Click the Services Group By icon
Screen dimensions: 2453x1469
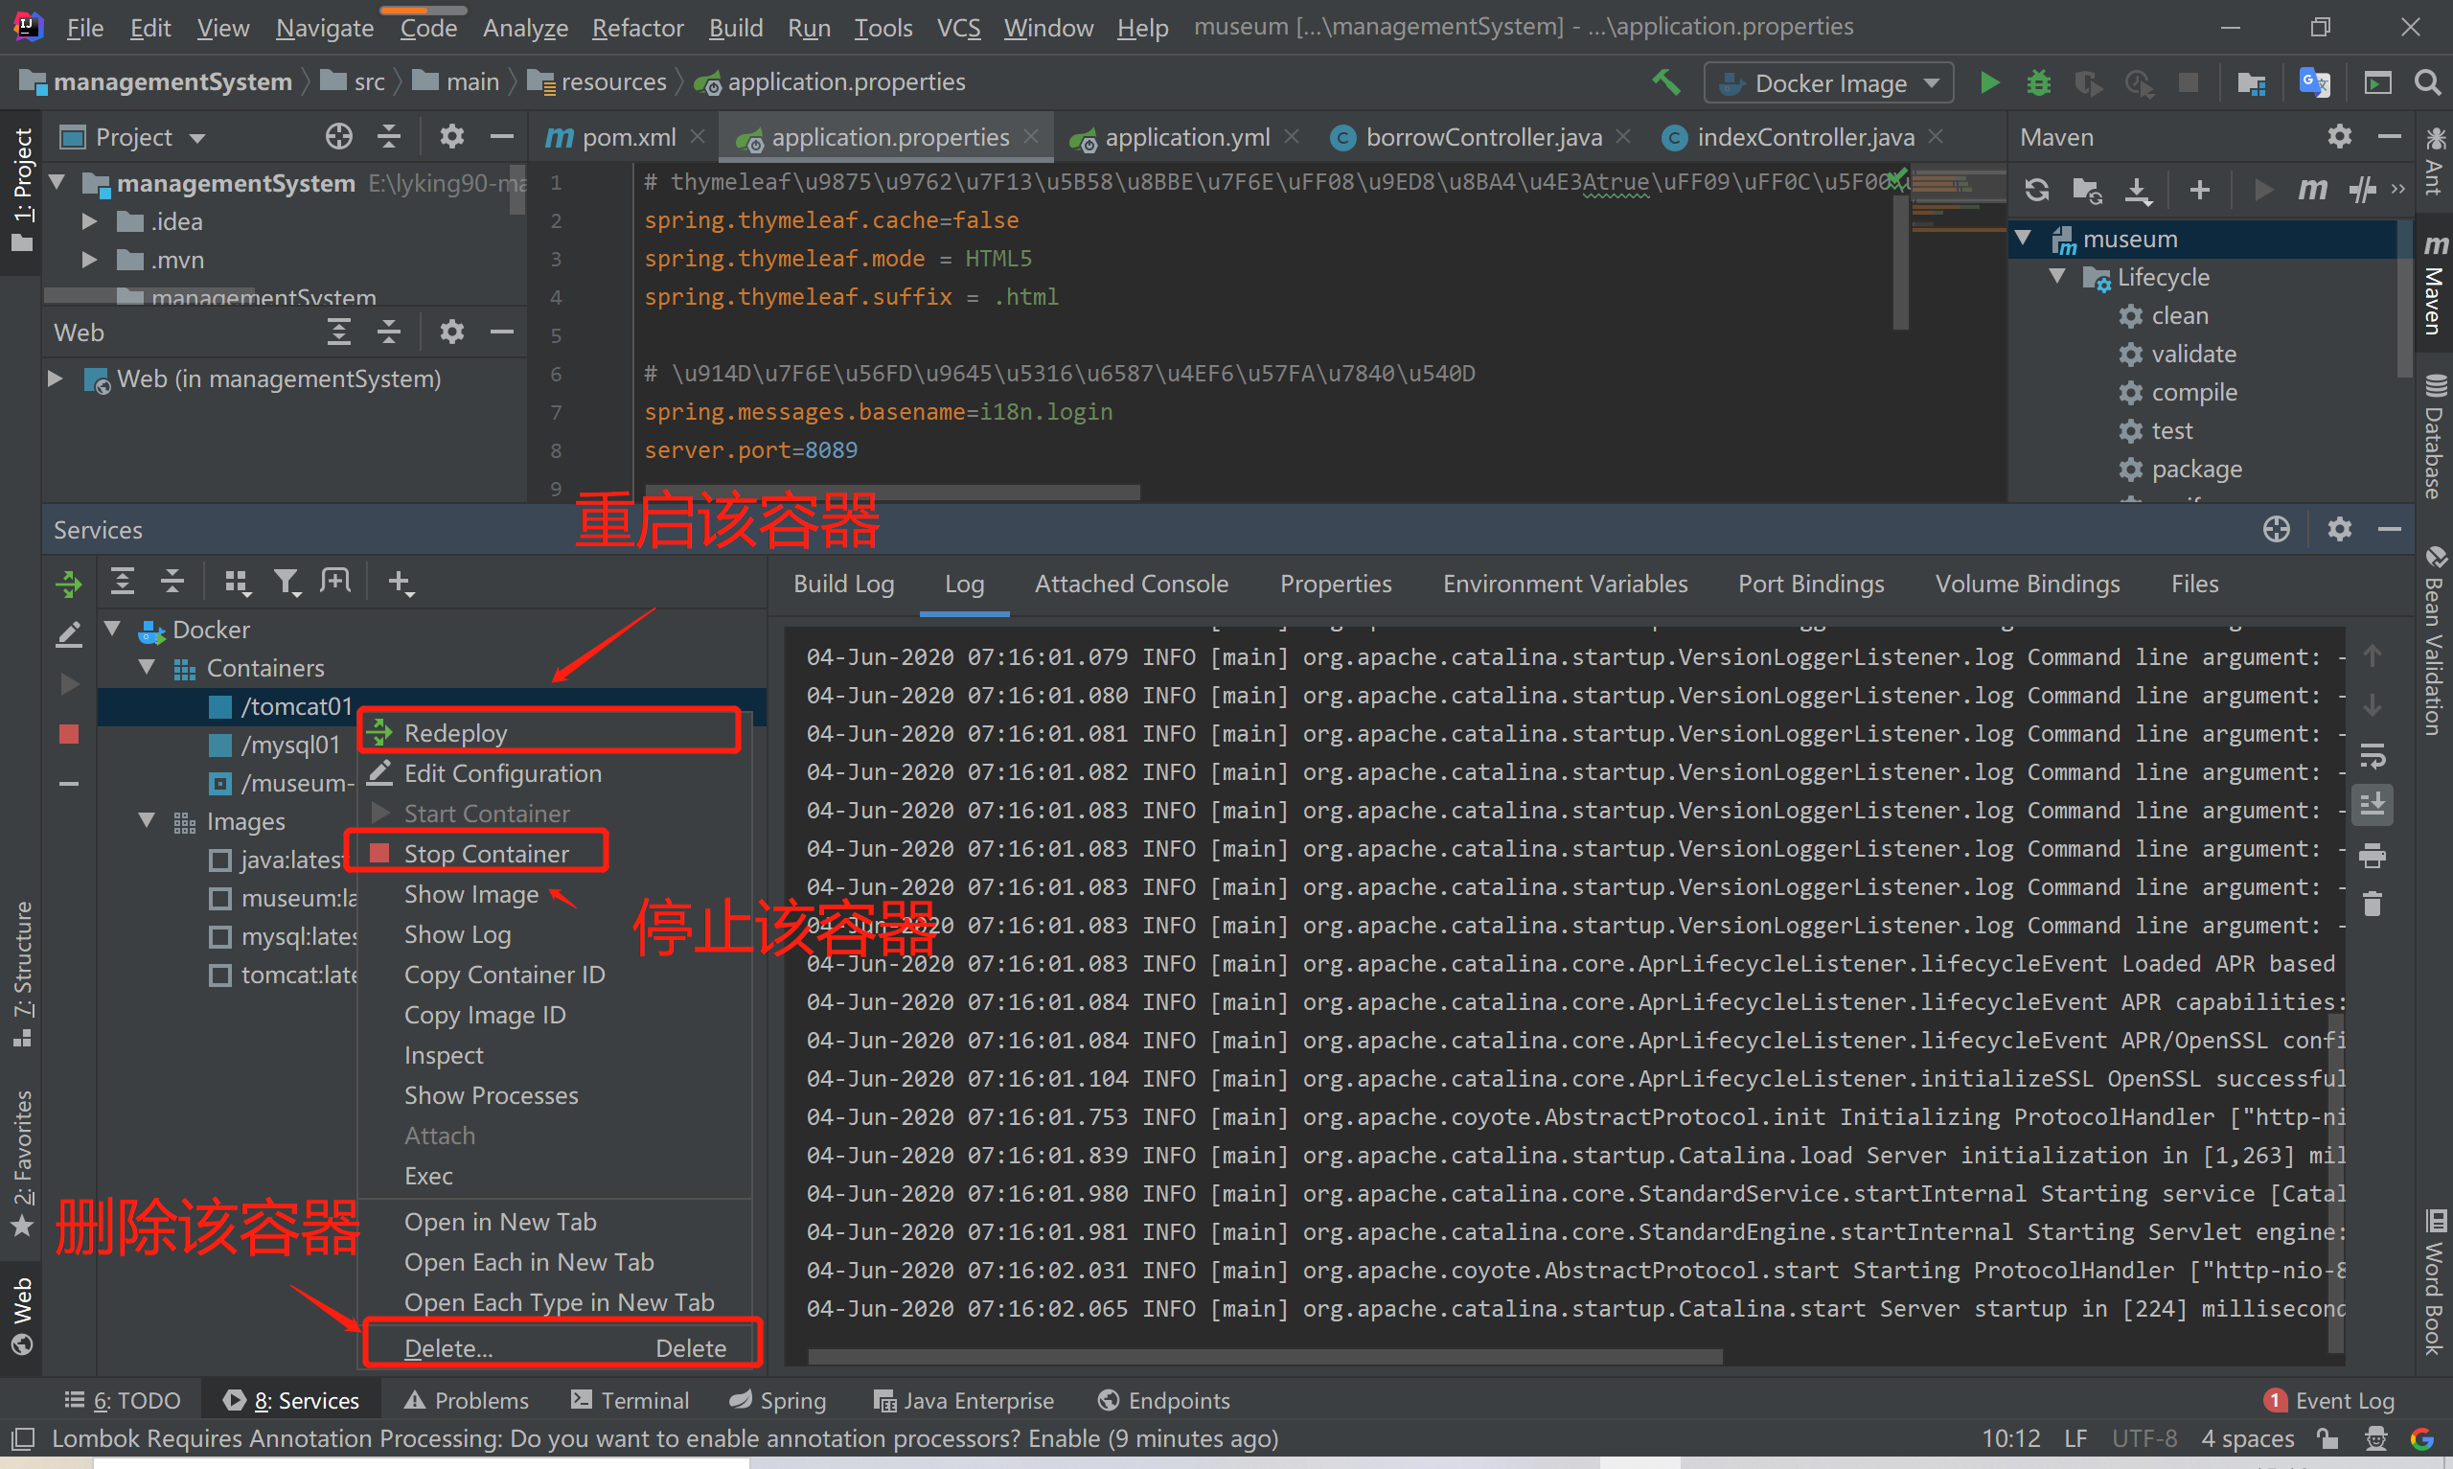[x=237, y=582]
